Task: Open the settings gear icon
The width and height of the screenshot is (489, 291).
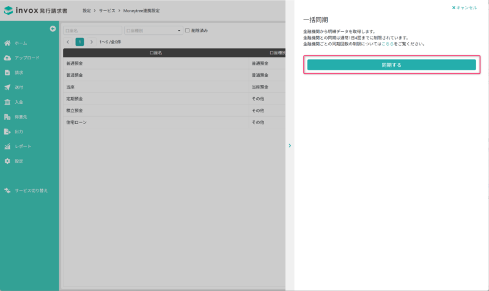Action: [7, 161]
